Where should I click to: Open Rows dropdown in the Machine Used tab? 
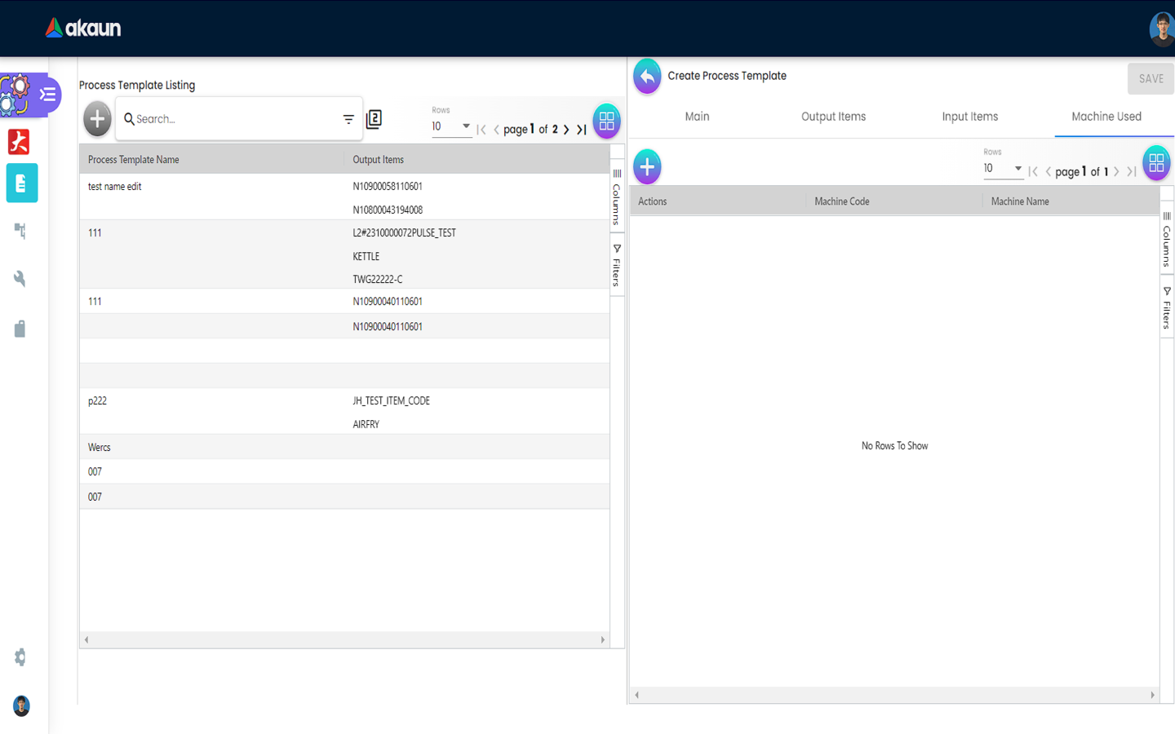pos(1003,169)
